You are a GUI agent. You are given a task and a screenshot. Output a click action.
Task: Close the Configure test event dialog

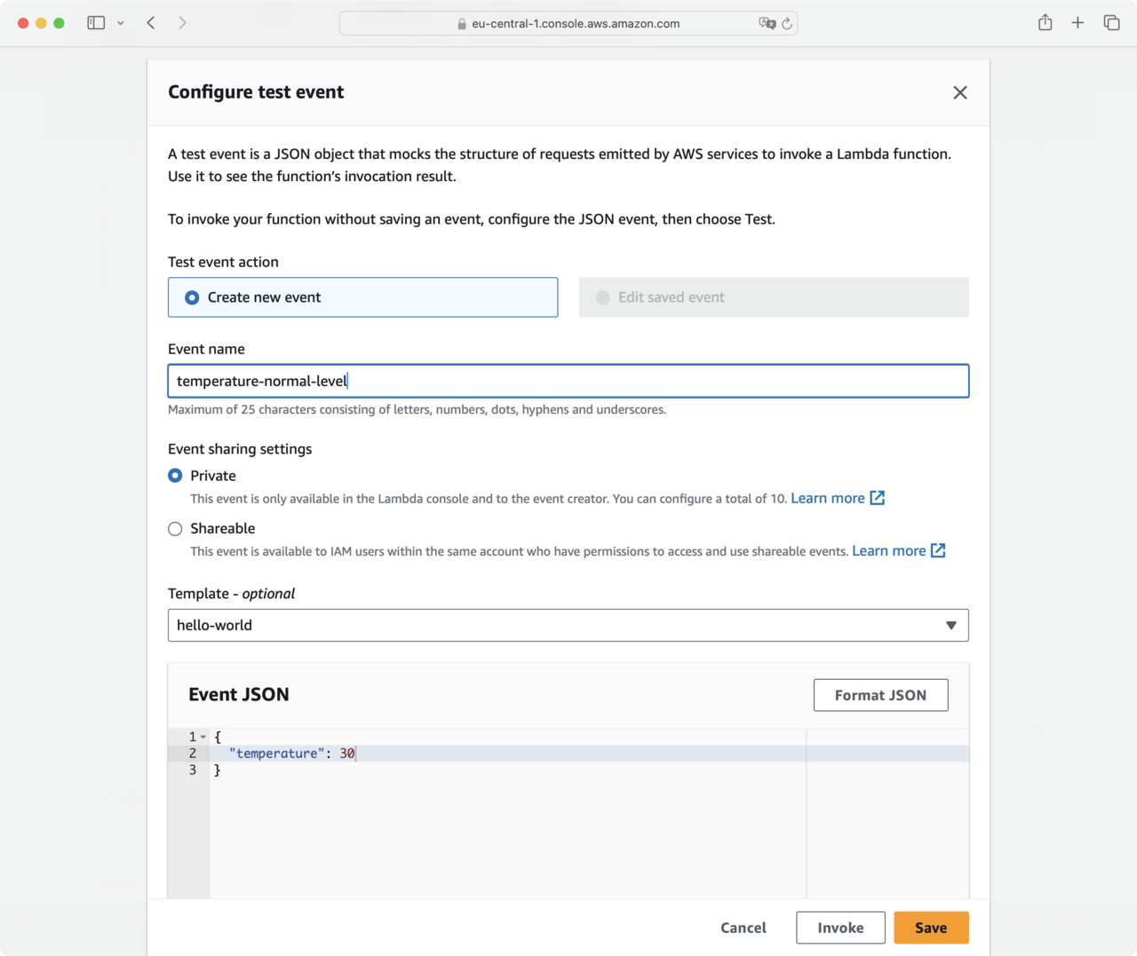click(959, 92)
